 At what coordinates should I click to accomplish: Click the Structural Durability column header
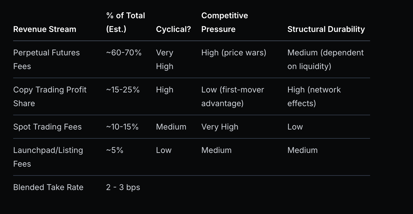click(x=326, y=29)
